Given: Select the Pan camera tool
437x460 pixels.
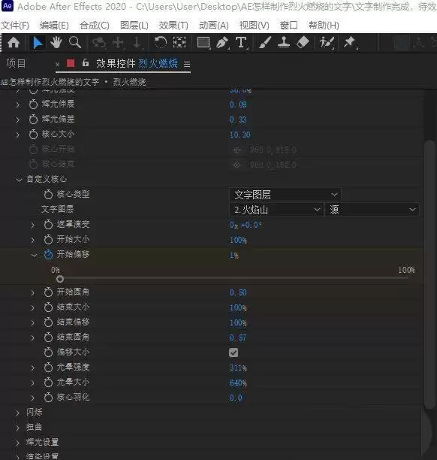Looking at the screenshot, I should [118, 43].
